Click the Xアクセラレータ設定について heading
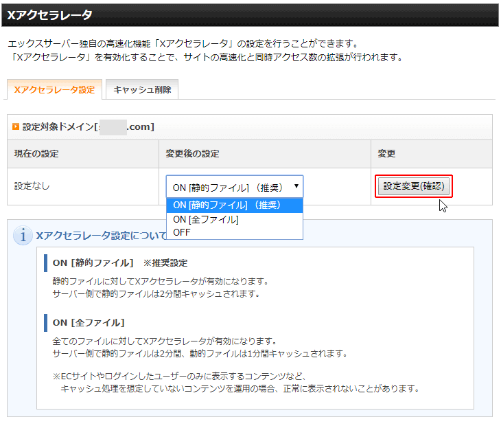The height and width of the screenshot is (426, 501). pyautogui.click(x=101, y=236)
